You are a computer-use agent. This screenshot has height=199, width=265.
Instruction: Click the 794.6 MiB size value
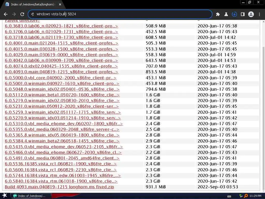pos(156,89)
